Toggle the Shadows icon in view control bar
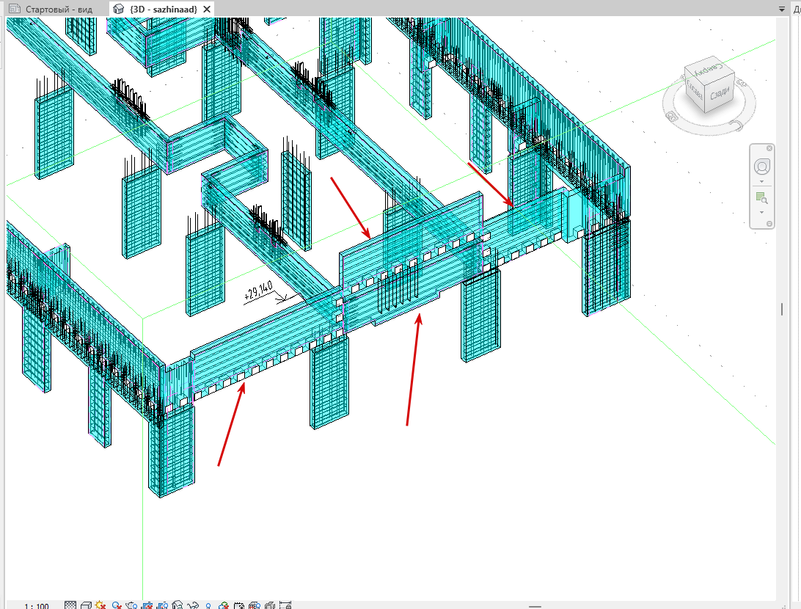801x609 pixels. 117,605
